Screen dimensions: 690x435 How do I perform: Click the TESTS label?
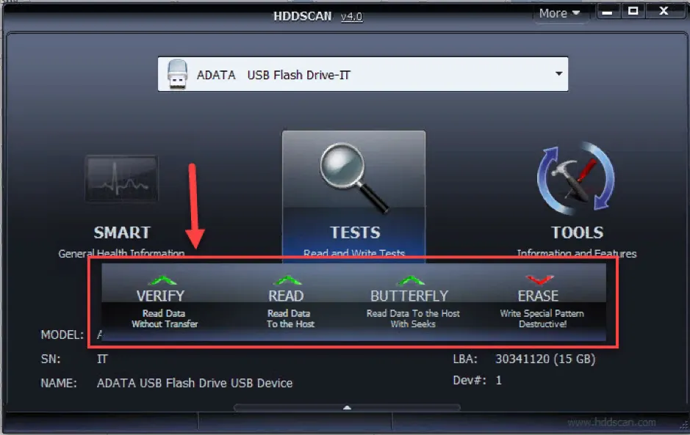(355, 233)
